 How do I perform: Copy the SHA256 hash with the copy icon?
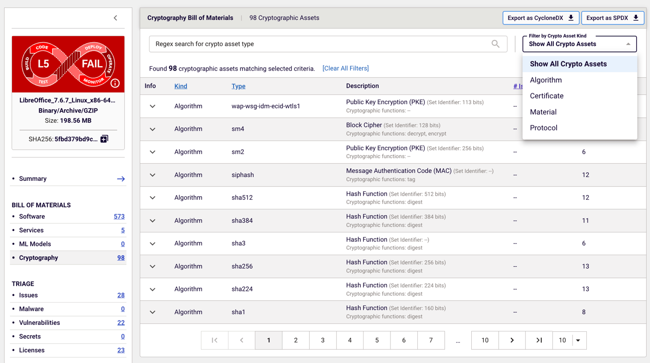[104, 139]
